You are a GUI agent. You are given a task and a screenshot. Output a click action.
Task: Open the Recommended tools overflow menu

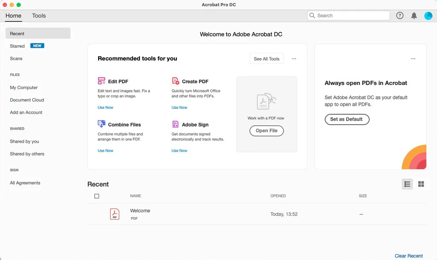tap(294, 59)
